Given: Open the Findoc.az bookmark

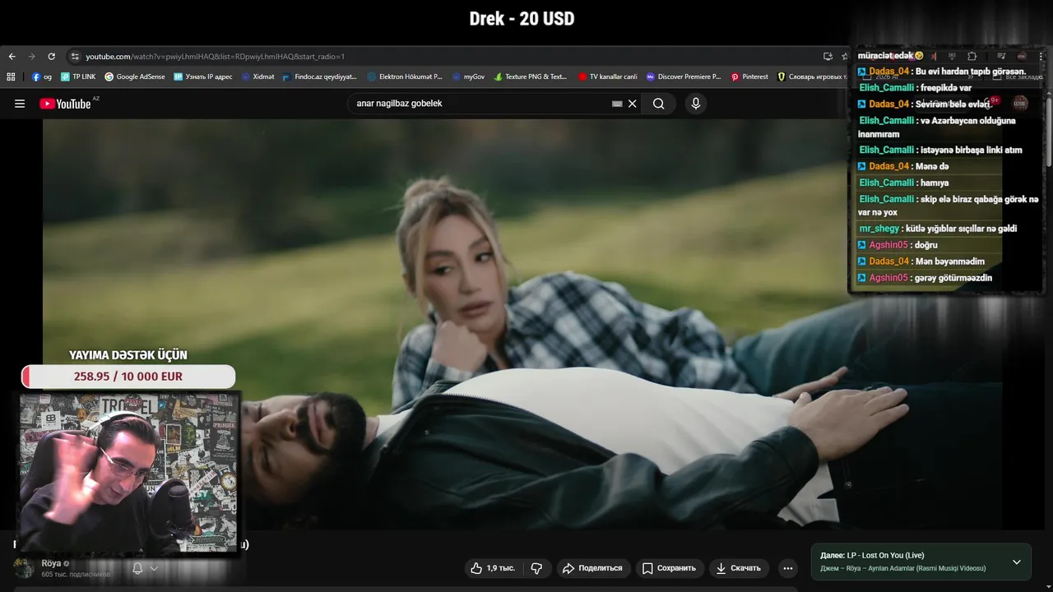Looking at the screenshot, I should point(320,76).
